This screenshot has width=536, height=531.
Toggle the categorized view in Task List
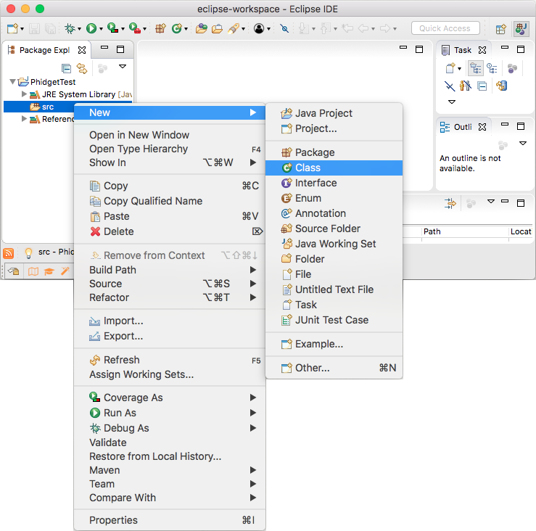point(476,68)
